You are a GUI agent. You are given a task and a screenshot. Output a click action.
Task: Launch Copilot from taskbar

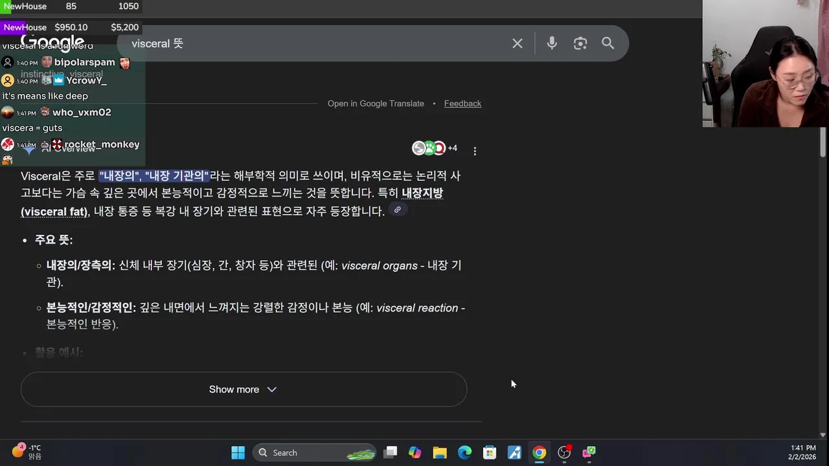point(415,452)
